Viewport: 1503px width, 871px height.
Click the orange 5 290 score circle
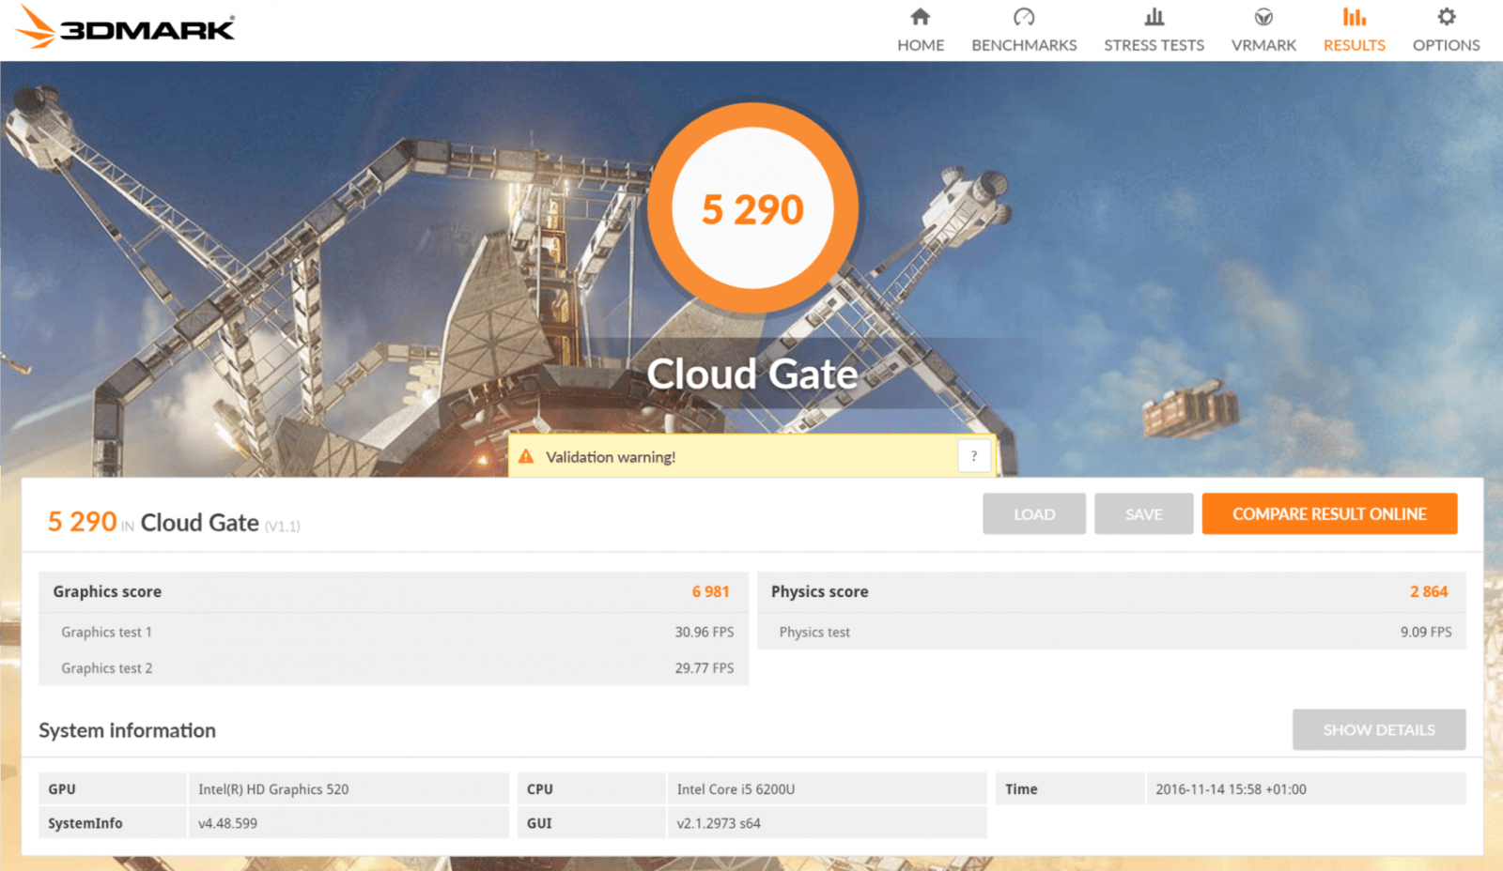click(x=752, y=208)
